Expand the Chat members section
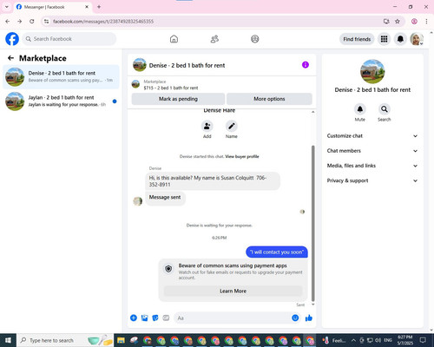This screenshot has width=434, height=347. pos(372,151)
